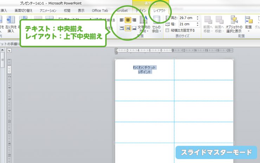260x163 pixels.
Task: Click the ruler tab-stop selector box
Action: pos(9,50)
